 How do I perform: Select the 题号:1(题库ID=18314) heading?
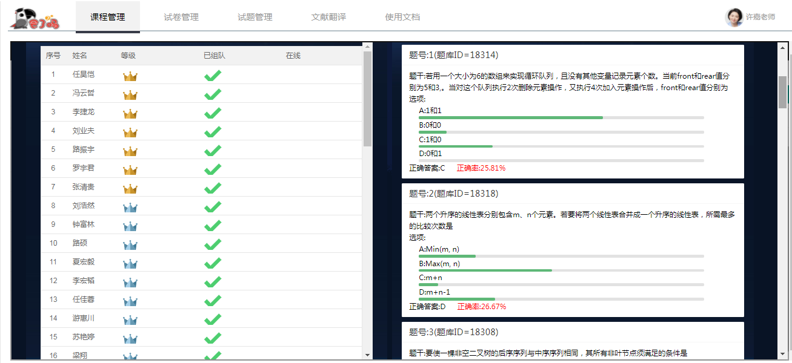pos(454,55)
